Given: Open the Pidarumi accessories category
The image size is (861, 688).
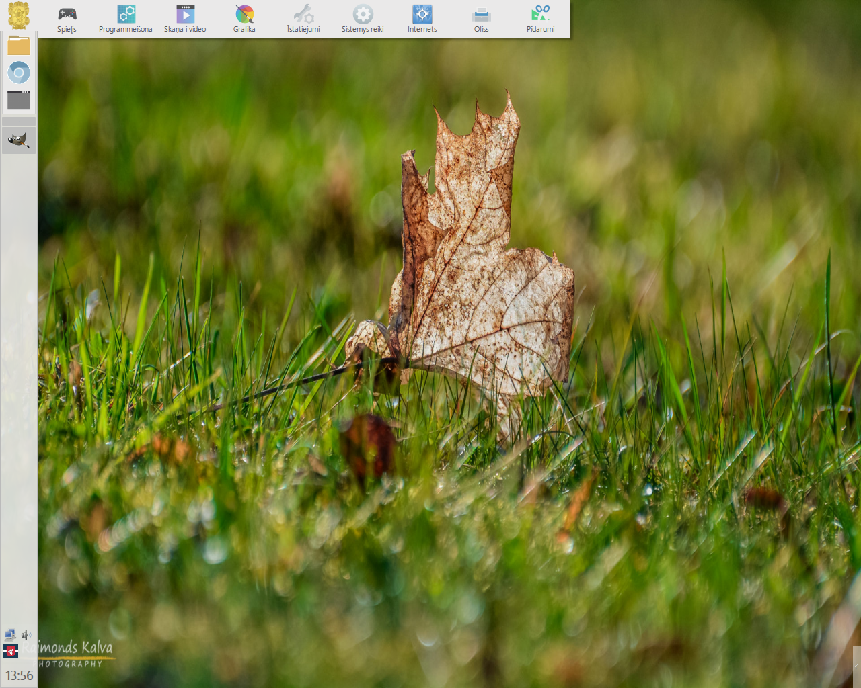Looking at the screenshot, I should click(x=540, y=19).
